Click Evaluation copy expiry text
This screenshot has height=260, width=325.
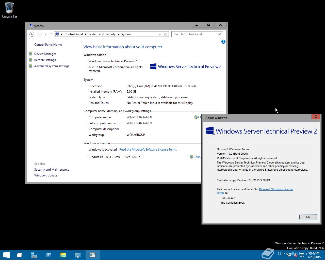click(243, 180)
